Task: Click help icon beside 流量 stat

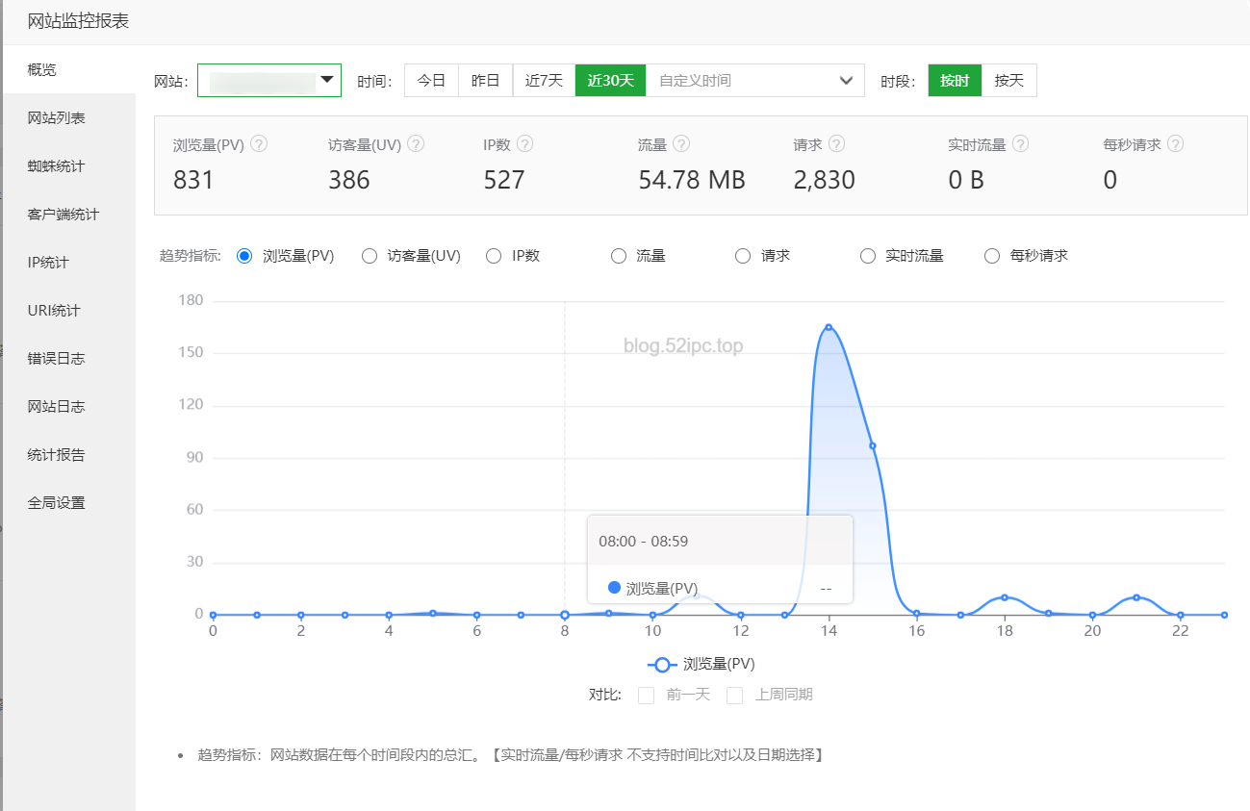Action: (681, 144)
